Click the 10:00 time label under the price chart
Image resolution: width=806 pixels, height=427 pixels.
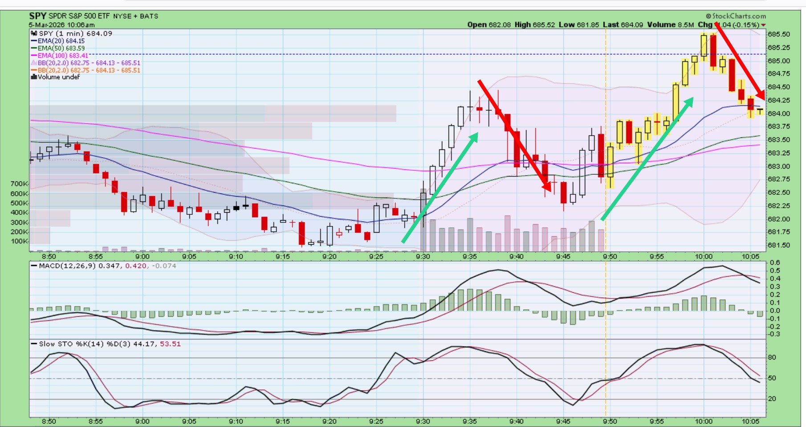(704, 257)
